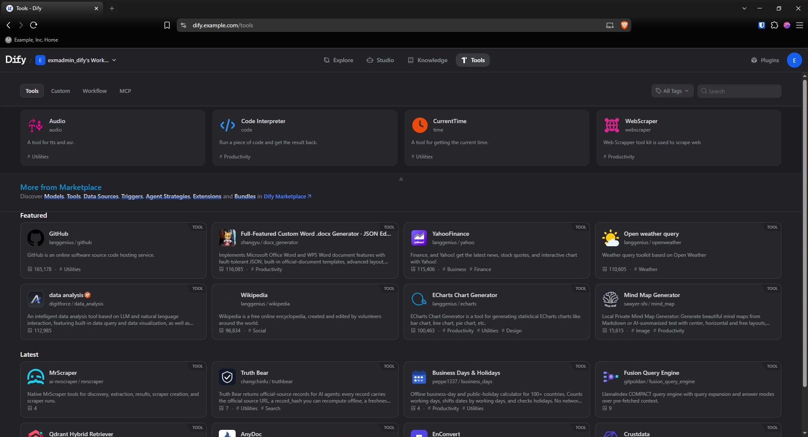Screen dimensions: 808x437
Task: Go to the Studio section
Action: coord(380,60)
